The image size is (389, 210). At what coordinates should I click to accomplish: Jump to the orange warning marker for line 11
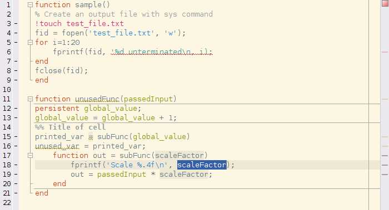coord(385,99)
